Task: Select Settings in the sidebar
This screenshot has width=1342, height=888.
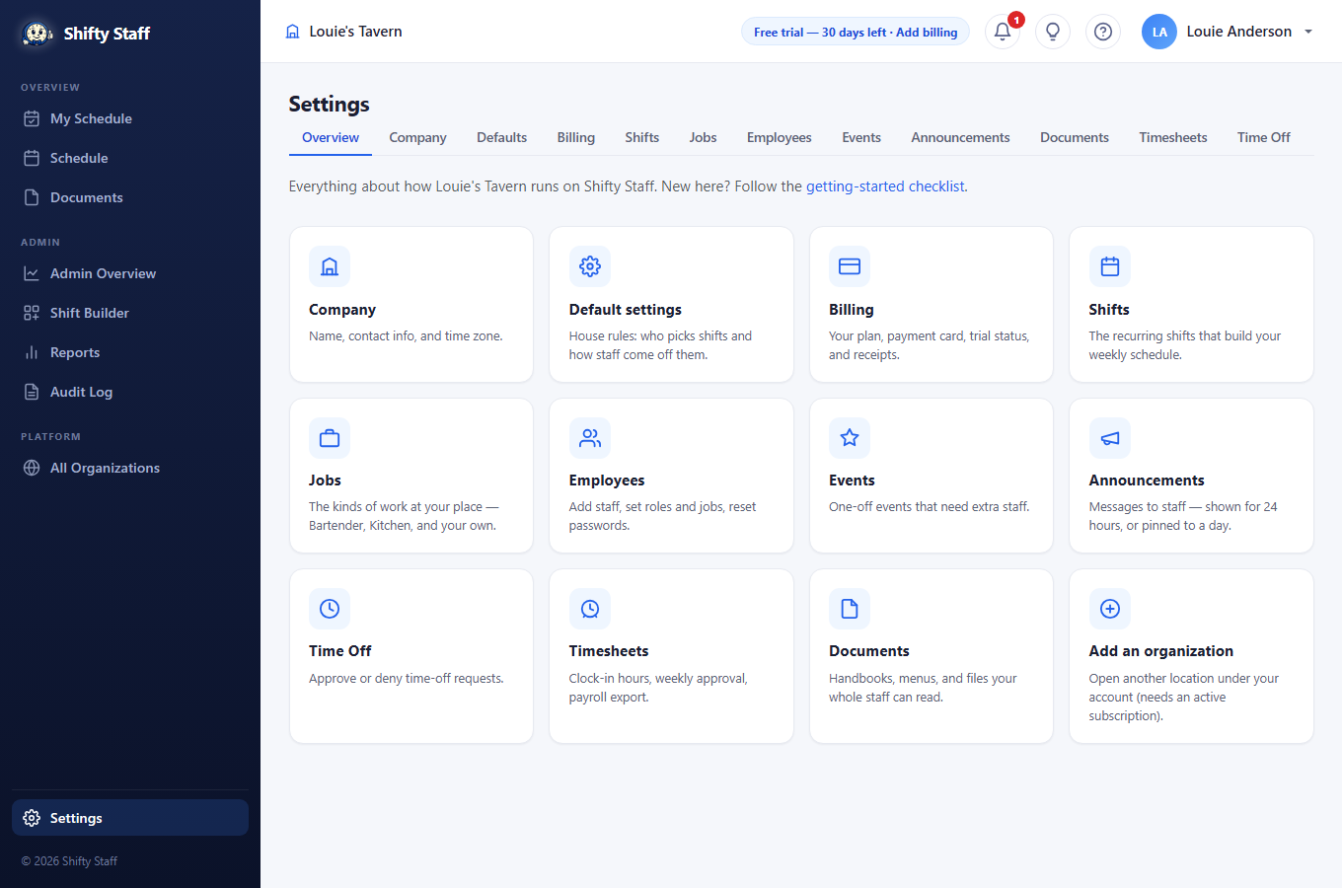Action: [x=130, y=818]
